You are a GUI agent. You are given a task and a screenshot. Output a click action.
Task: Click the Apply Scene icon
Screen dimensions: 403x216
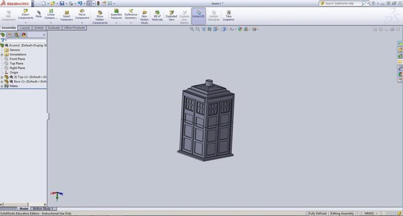246,29
